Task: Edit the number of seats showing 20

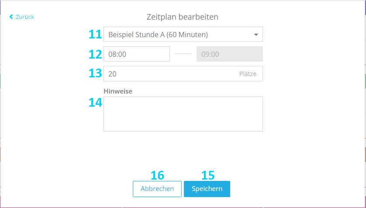Action: pos(183,74)
